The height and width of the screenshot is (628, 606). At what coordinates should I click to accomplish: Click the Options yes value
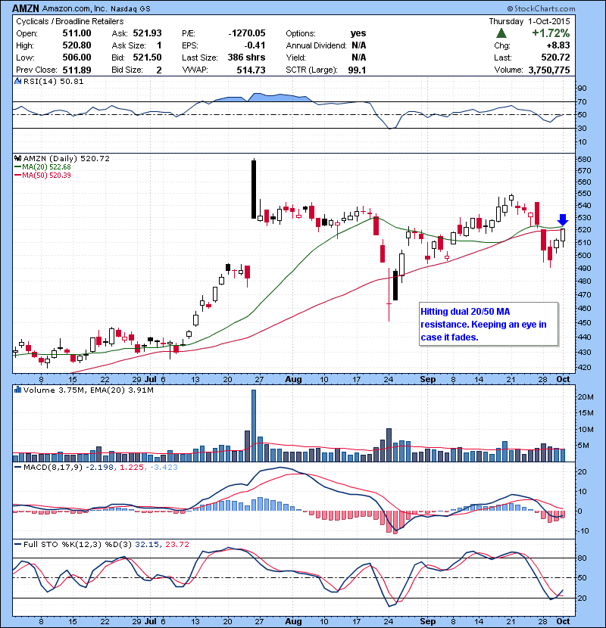coord(358,33)
